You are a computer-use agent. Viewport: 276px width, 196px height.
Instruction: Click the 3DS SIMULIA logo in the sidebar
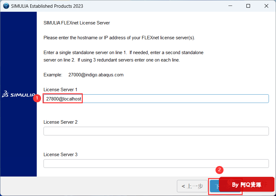click(19, 94)
